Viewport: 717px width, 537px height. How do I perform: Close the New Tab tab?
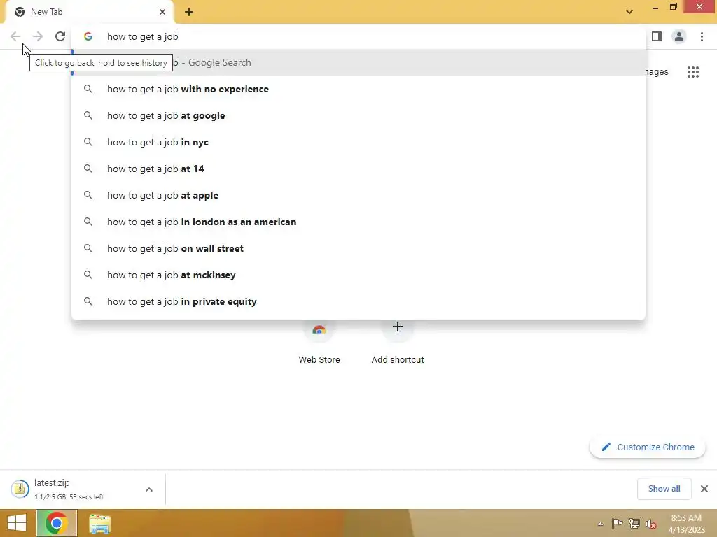(162, 12)
